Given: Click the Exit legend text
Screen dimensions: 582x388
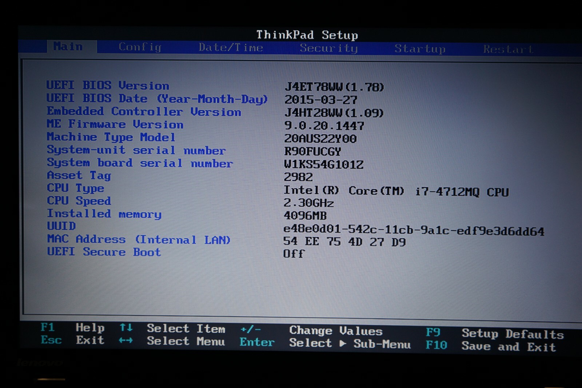Looking at the screenshot, I should [x=90, y=340].
